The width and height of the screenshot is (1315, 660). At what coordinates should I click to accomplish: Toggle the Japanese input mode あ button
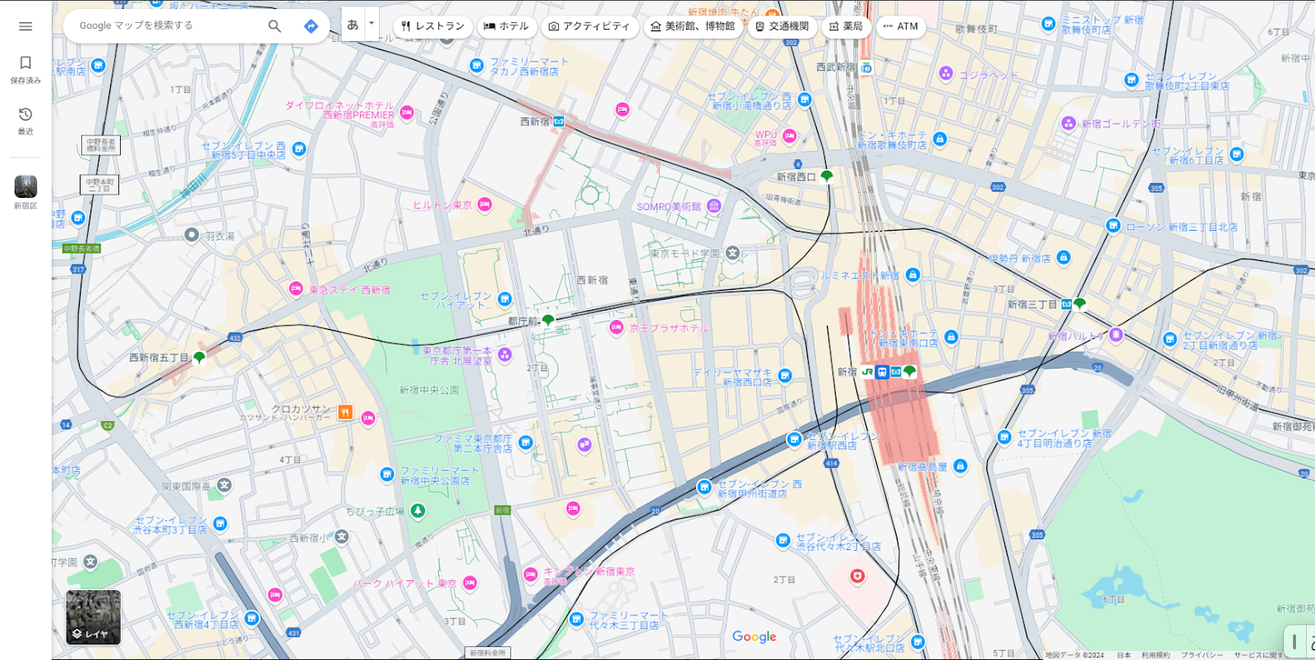click(x=353, y=25)
